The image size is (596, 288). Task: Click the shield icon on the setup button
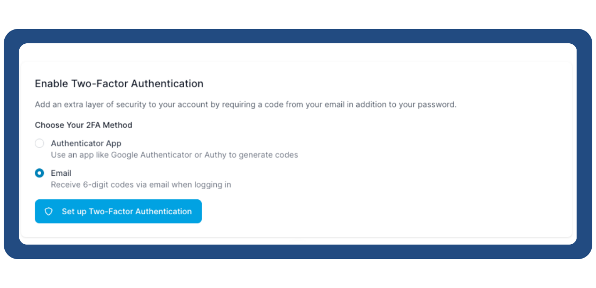pos(49,212)
